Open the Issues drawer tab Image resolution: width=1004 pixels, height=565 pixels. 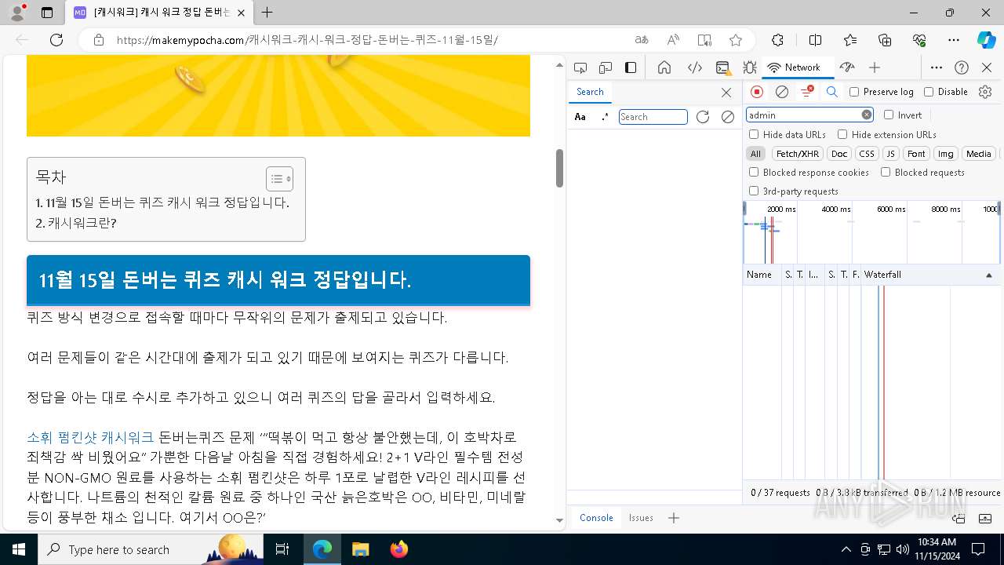pyautogui.click(x=641, y=518)
